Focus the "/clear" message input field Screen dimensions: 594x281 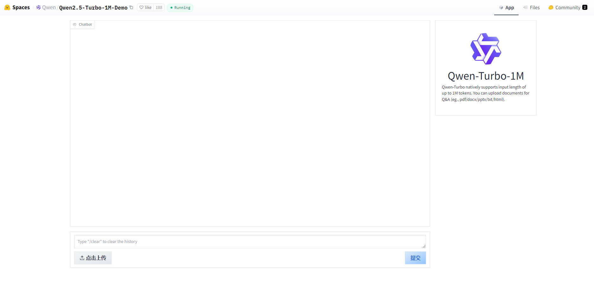[247, 241]
